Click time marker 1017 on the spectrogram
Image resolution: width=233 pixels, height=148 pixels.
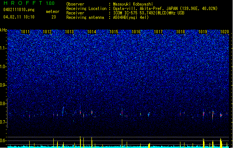(159, 32)
